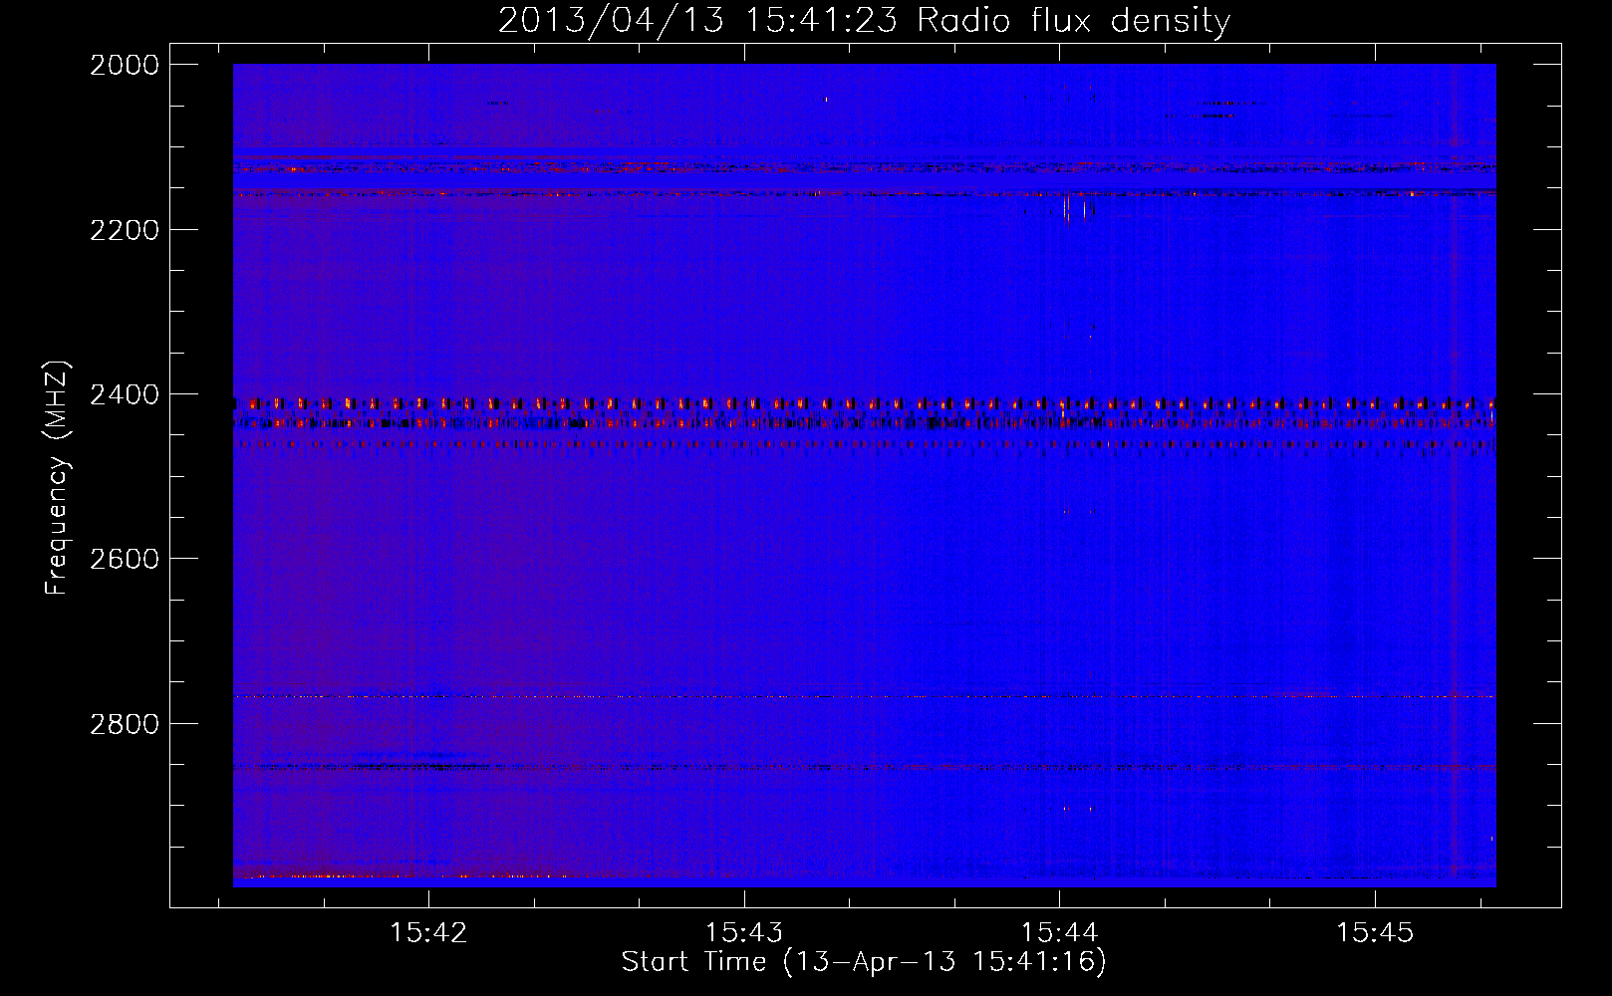This screenshot has height=996, width=1612.
Task: Select the 2600 frequency tick label
Action: (x=125, y=559)
